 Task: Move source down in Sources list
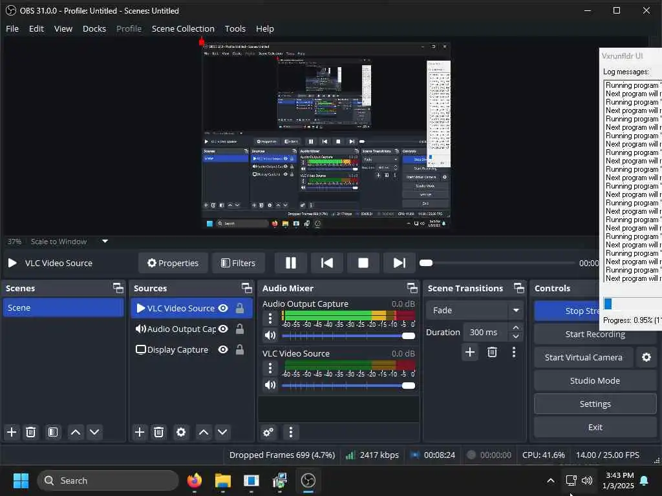(222, 432)
